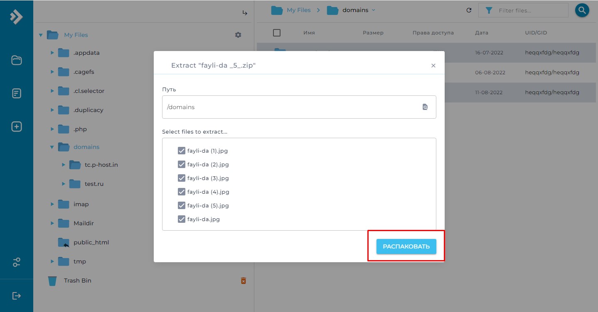Uncheck fayli-da (1).jpg
The height and width of the screenshot is (312, 598).
pyautogui.click(x=181, y=151)
